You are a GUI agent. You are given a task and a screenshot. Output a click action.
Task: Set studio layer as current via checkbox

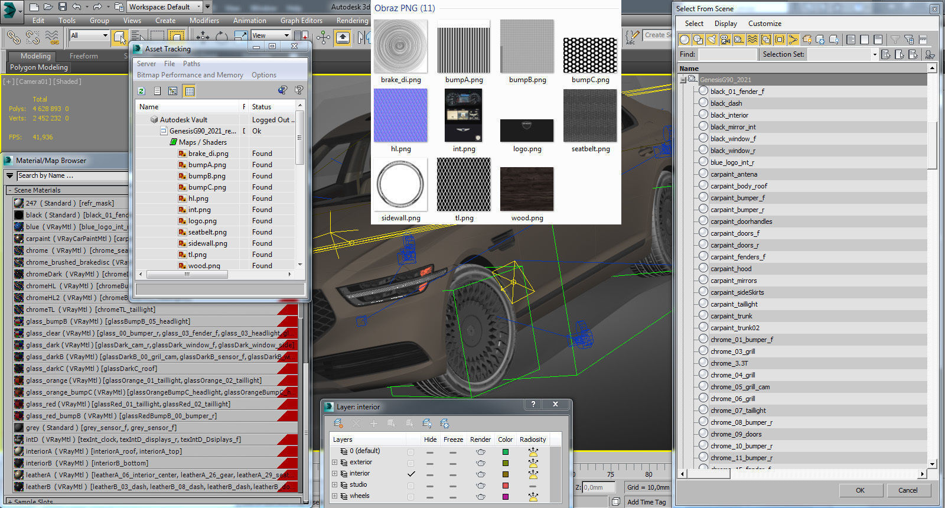coord(411,485)
